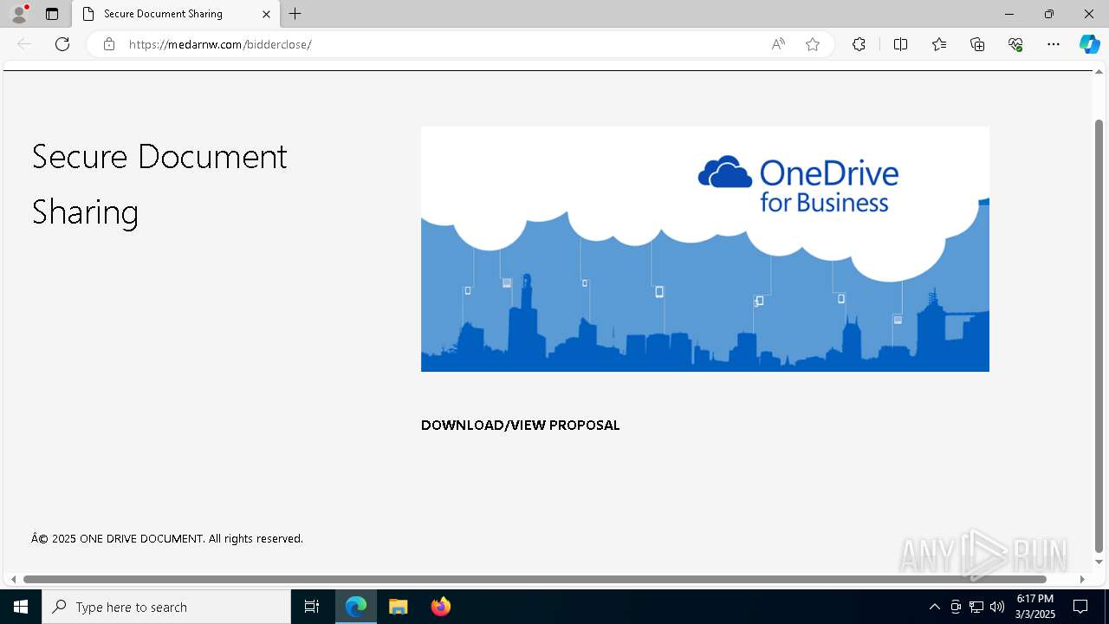Go back to the previous page

tap(24, 44)
